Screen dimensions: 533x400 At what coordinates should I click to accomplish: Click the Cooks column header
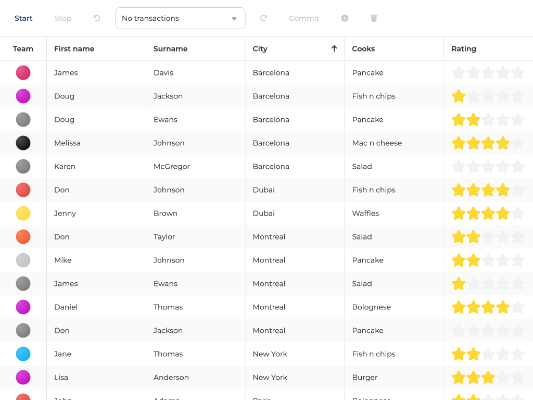(363, 48)
